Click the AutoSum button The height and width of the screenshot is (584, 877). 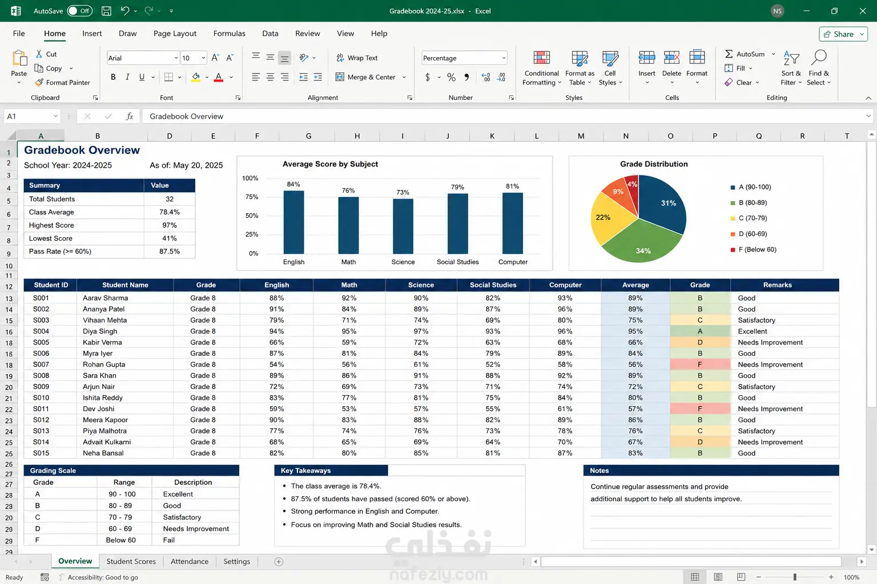[745, 54]
